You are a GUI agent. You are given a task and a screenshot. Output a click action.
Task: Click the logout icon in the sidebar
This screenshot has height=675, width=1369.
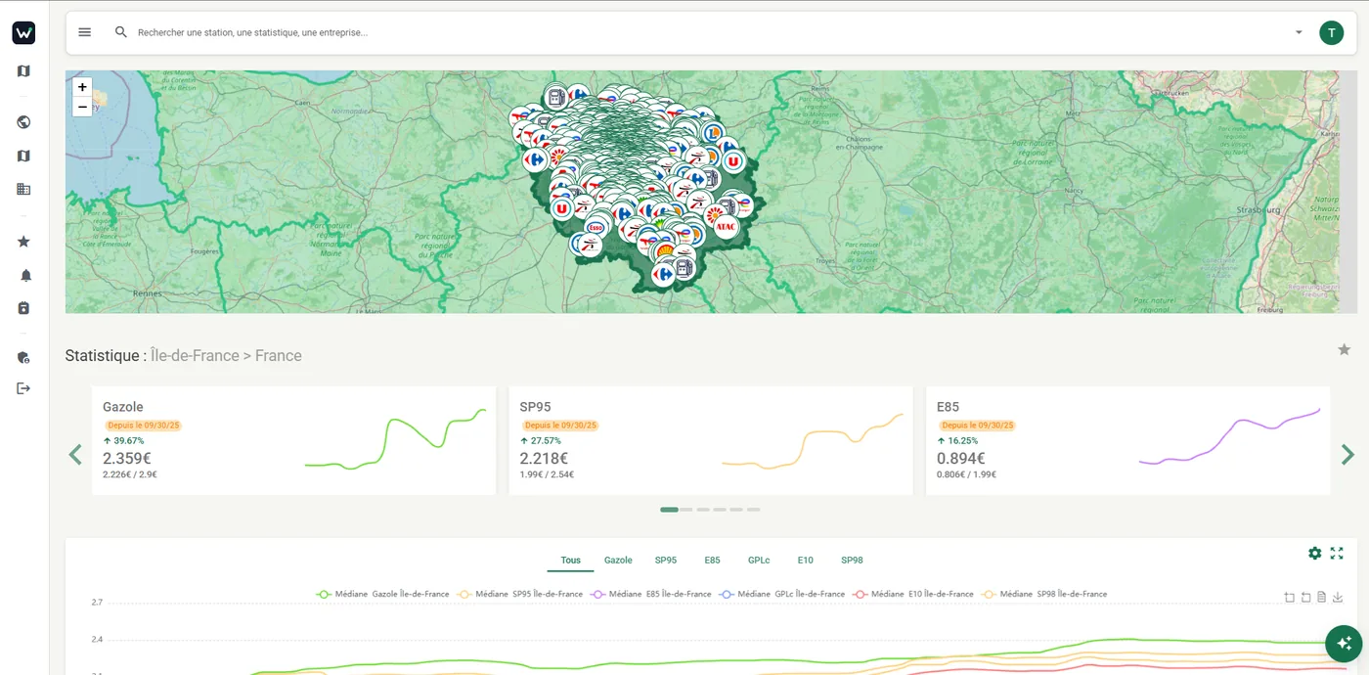click(23, 388)
